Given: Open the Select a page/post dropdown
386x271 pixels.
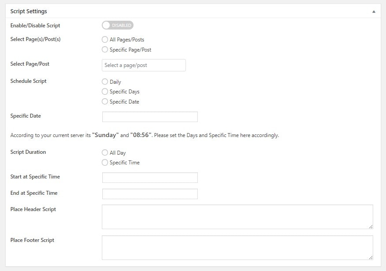Looking at the screenshot, I should click(144, 65).
